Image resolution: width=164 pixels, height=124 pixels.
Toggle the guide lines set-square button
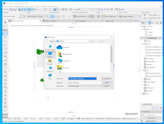click(x=20, y=9)
